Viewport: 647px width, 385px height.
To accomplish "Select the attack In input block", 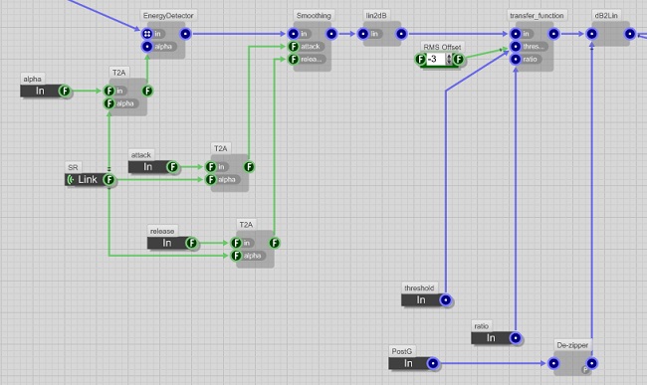I will pyautogui.click(x=148, y=167).
